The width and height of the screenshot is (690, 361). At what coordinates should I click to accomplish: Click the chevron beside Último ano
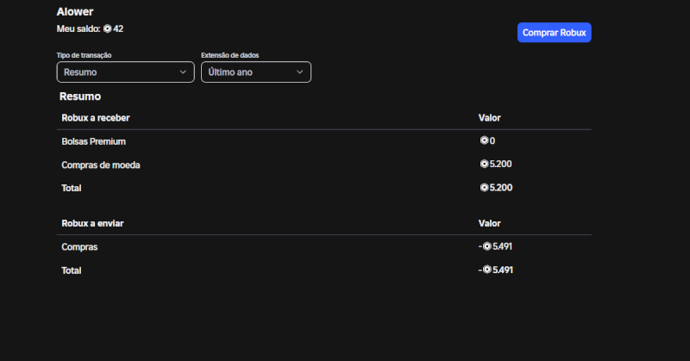tap(299, 72)
